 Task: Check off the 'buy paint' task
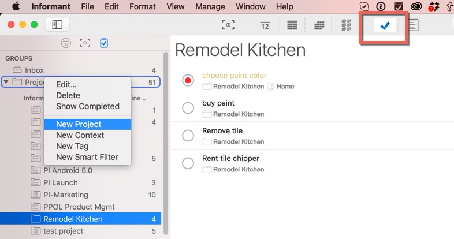click(188, 108)
